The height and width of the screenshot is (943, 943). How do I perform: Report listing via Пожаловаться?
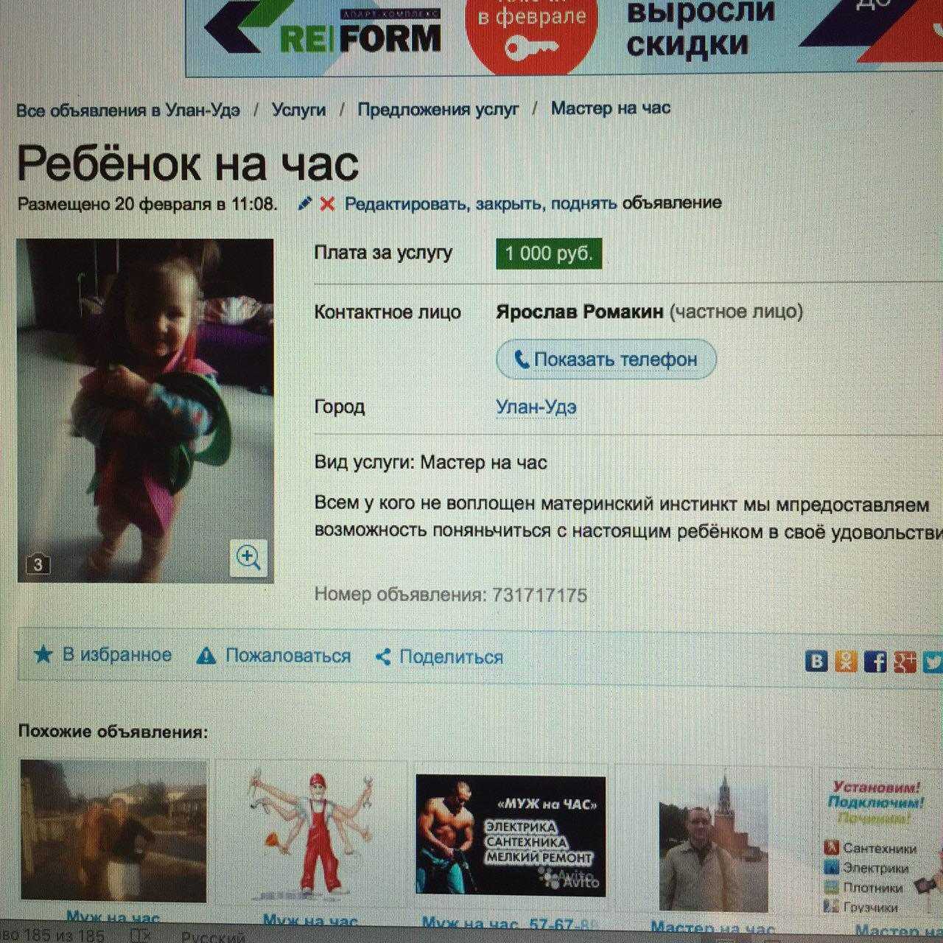273,656
